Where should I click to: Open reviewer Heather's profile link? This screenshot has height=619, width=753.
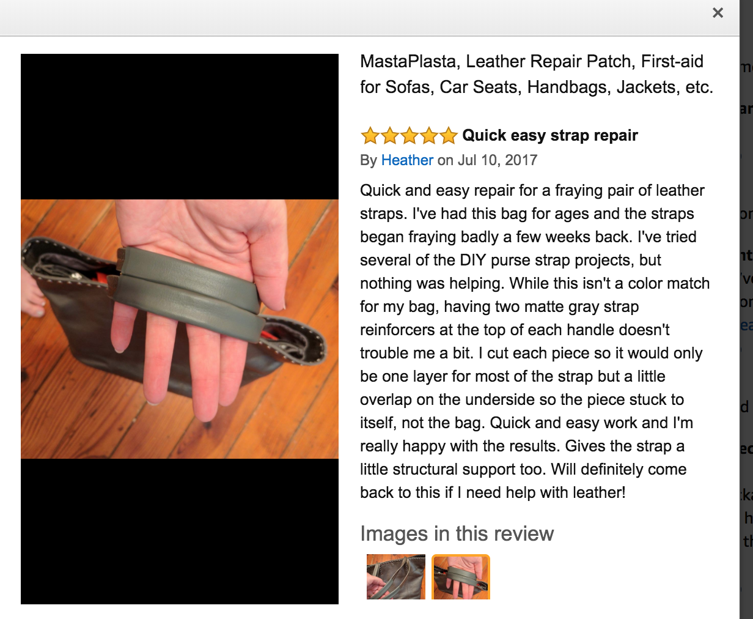[x=407, y=160]
